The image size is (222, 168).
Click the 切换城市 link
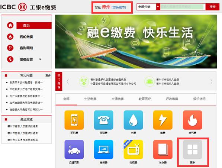click(x=119, y=7)
